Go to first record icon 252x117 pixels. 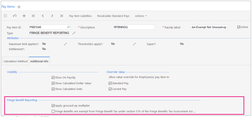click(33, 16)
